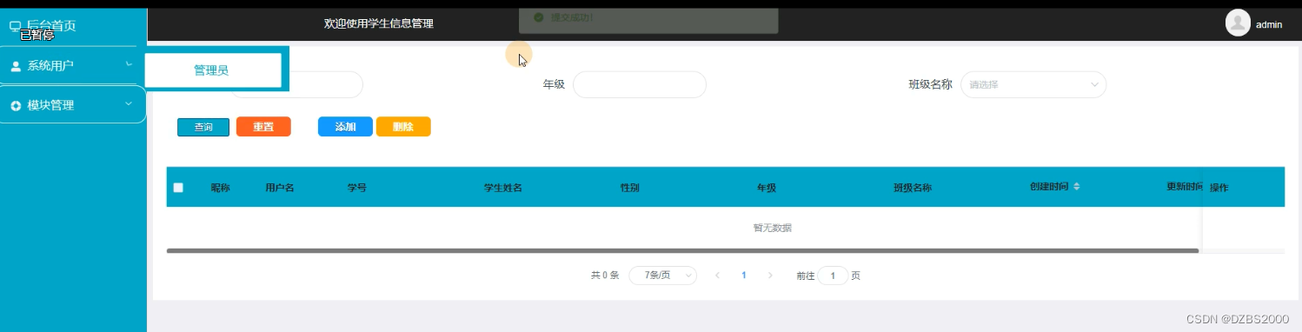Click the 模块管理 plus icon
The width and height of the screenshot is (1302, 332).
[16, 106]
